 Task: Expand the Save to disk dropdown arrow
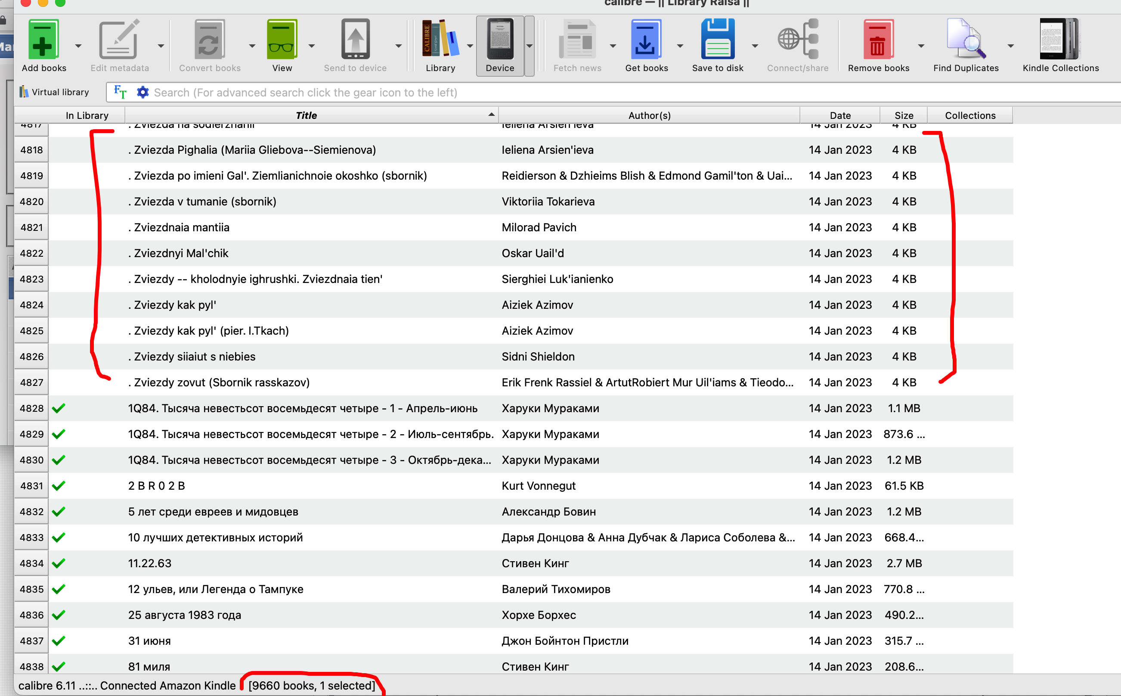[x=755, y=46]
